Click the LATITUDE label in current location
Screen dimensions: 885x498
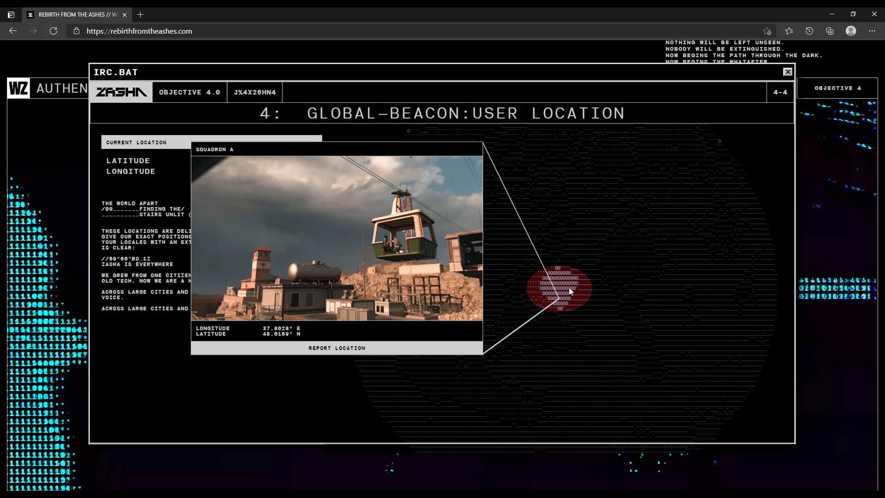click(x=128, y=161)
